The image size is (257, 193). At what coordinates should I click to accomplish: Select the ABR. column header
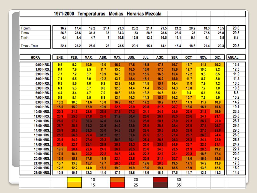[x=103, y=57]
